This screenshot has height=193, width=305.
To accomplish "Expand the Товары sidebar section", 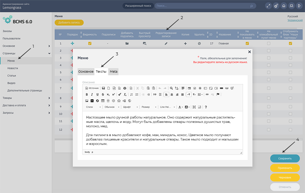I will point(49,98).
